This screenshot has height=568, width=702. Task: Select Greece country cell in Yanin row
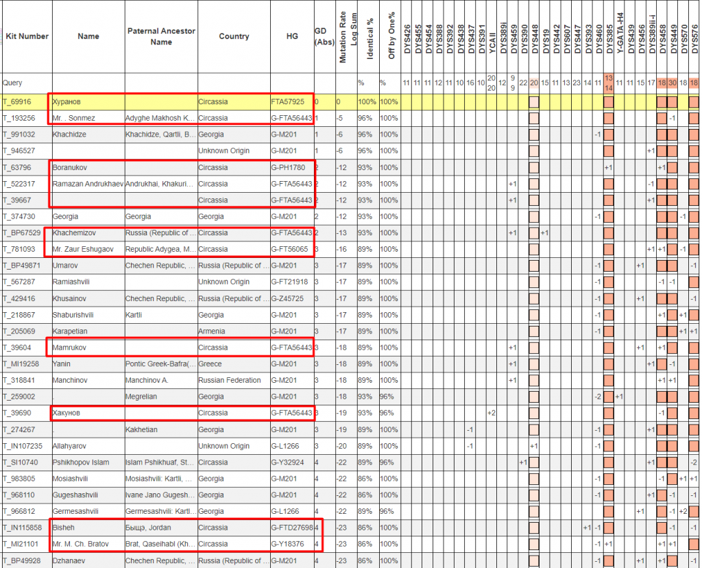210,364
